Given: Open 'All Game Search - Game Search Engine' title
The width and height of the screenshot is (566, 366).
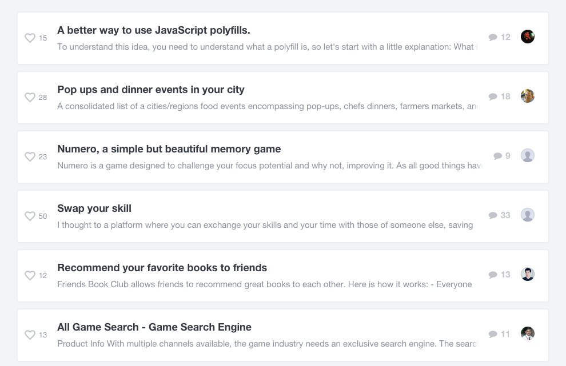Looking at the screenshot, I should [154, 327].
